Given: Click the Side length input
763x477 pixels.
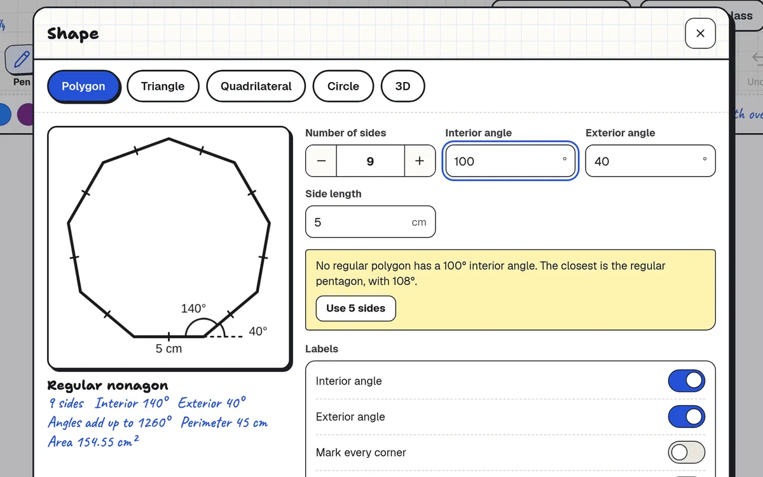Looking at the screenshot, I should point(371,222).
